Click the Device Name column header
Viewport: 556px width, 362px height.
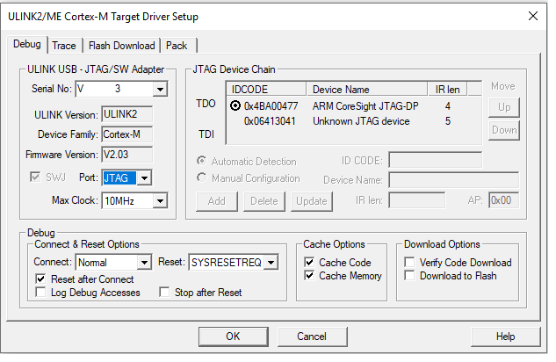tap(366, 89)
